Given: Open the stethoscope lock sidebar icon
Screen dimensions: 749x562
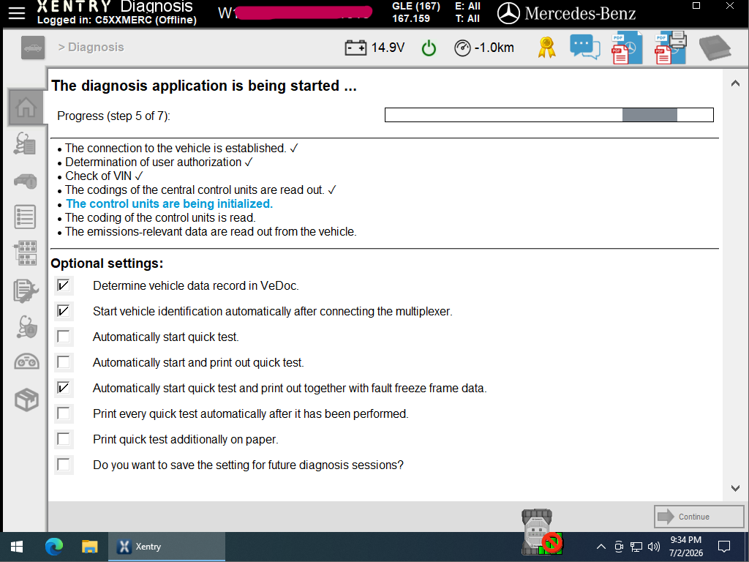Looking at the screenshot, I should point(26,327).
